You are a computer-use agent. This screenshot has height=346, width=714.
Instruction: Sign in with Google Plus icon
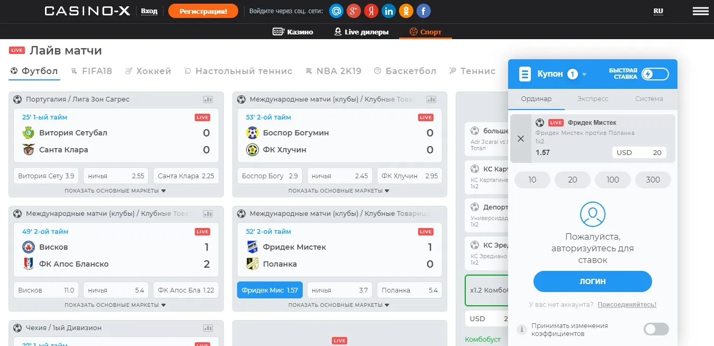(354, 11)
